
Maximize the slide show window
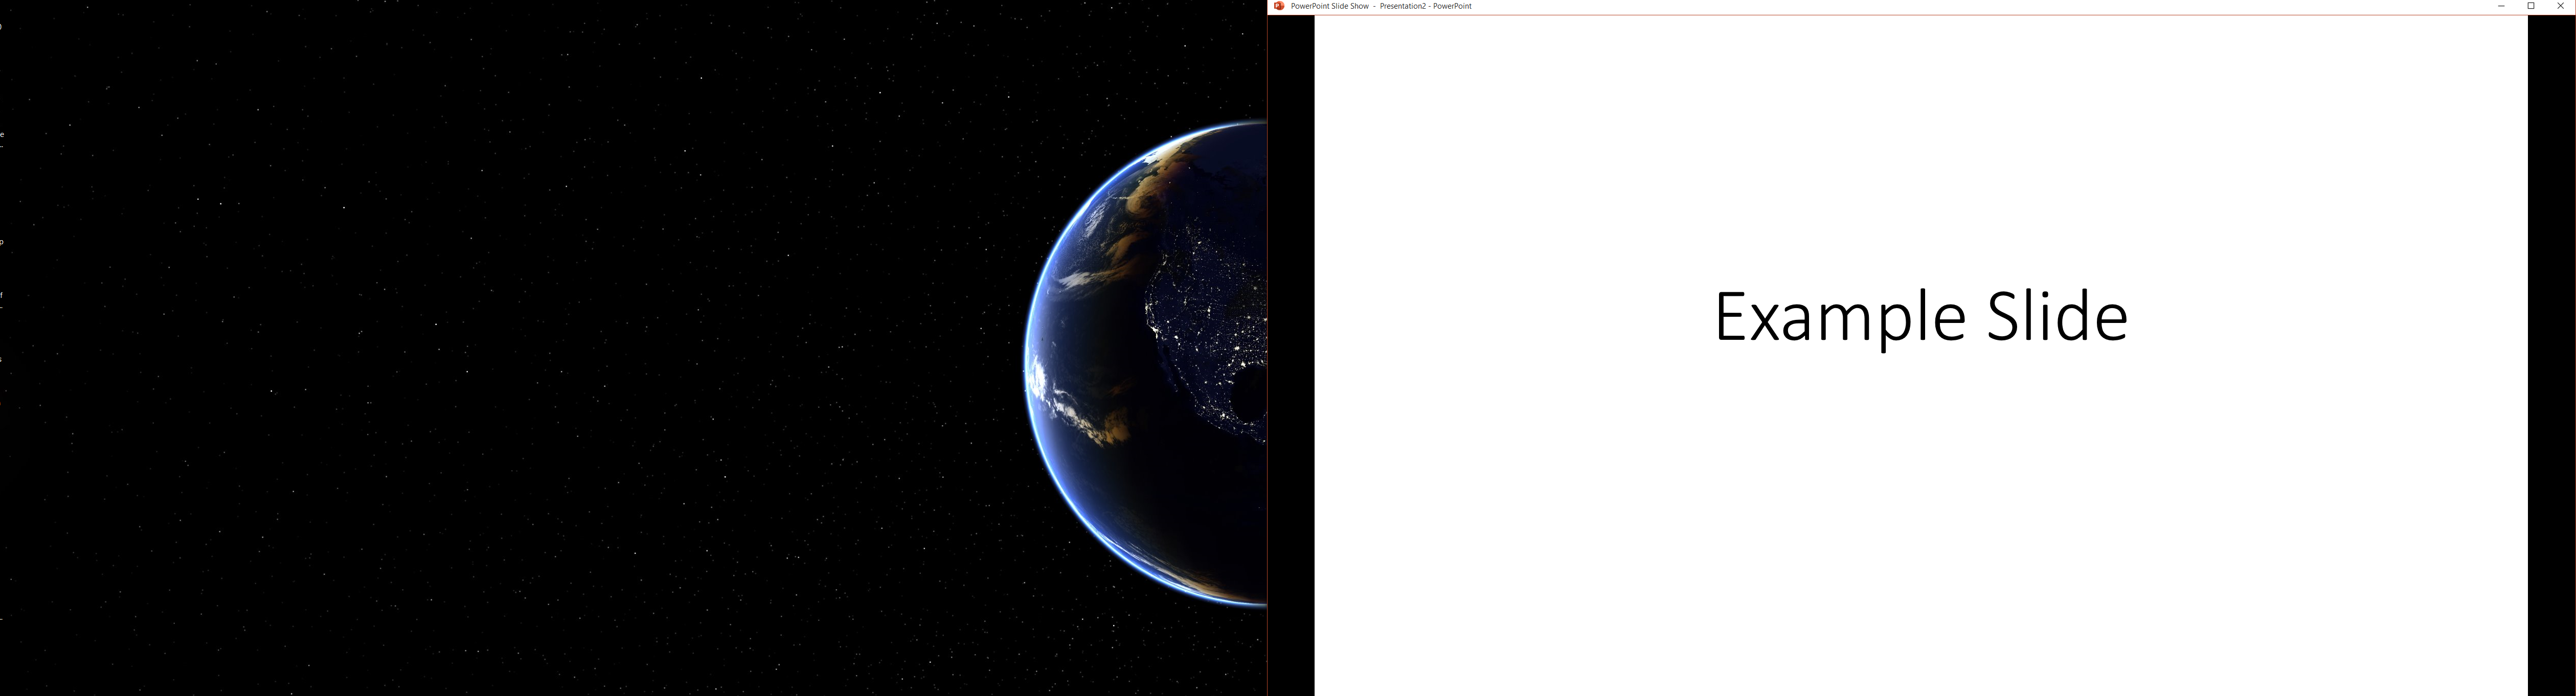tap(2531, 6)
